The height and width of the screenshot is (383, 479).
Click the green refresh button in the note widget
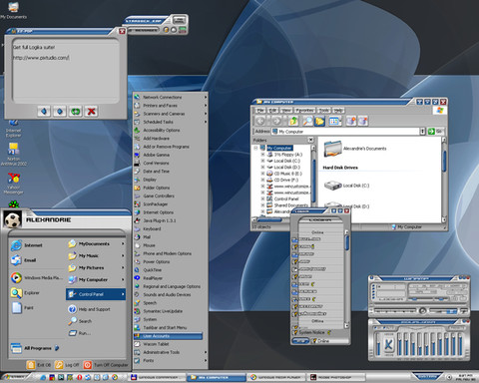(76, 112)
